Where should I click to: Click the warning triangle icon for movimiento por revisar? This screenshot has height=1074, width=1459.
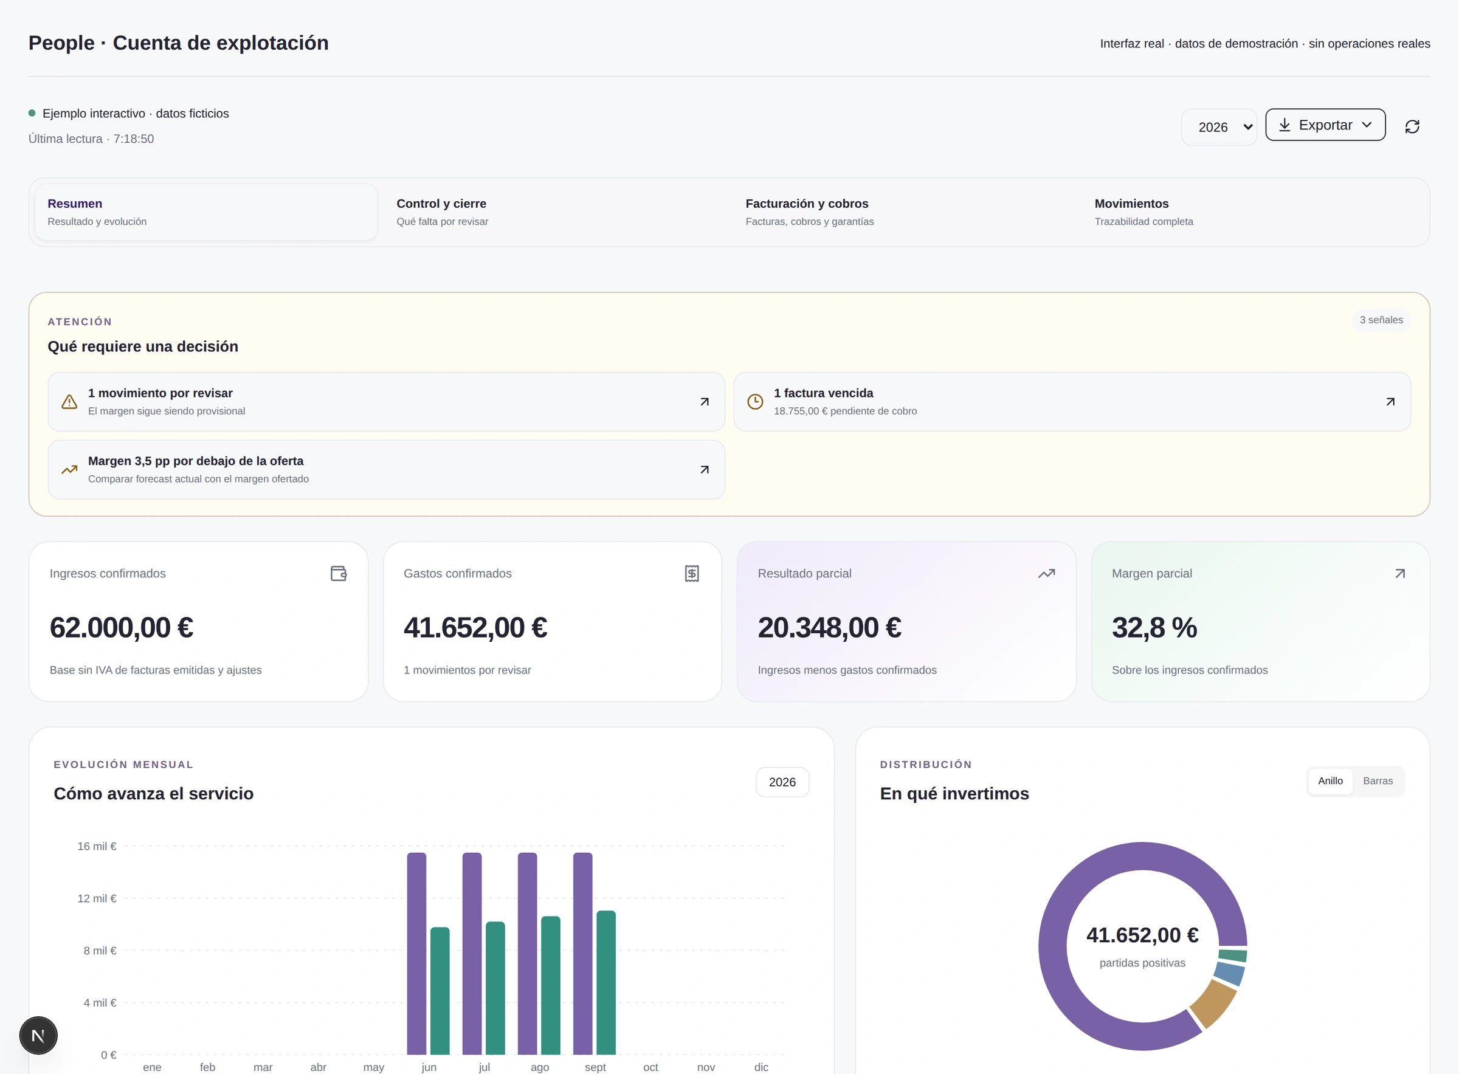[x=69, y=402]
